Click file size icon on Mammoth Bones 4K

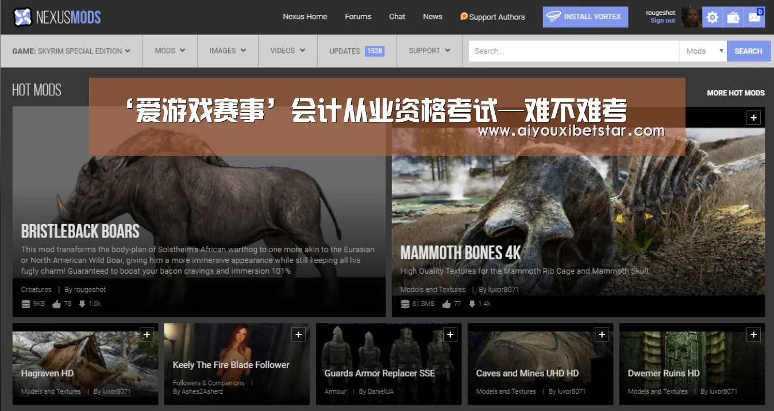405,304
